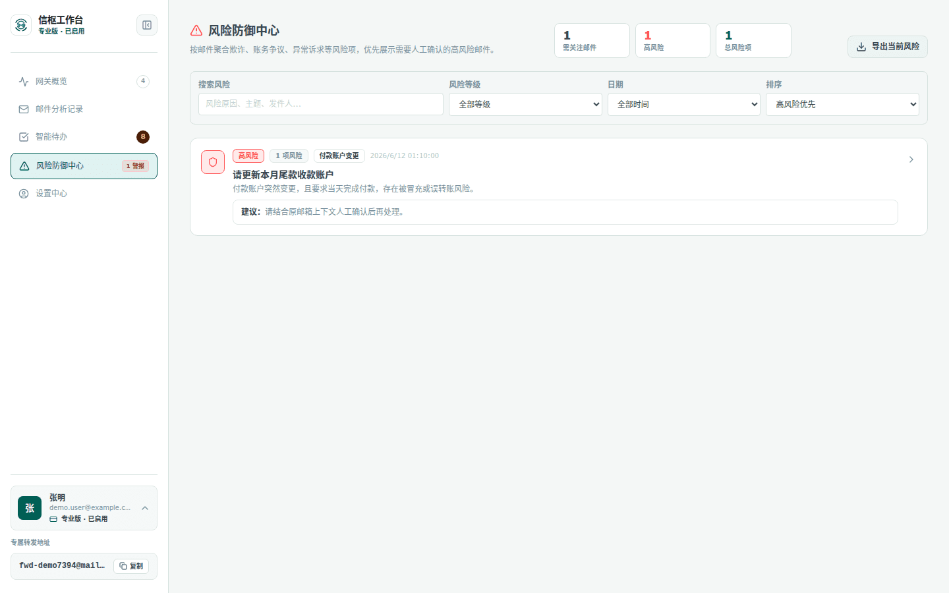Click the red warning icon in the page title
The width and height of the screenshot is (949, 593).
[196, 30]
